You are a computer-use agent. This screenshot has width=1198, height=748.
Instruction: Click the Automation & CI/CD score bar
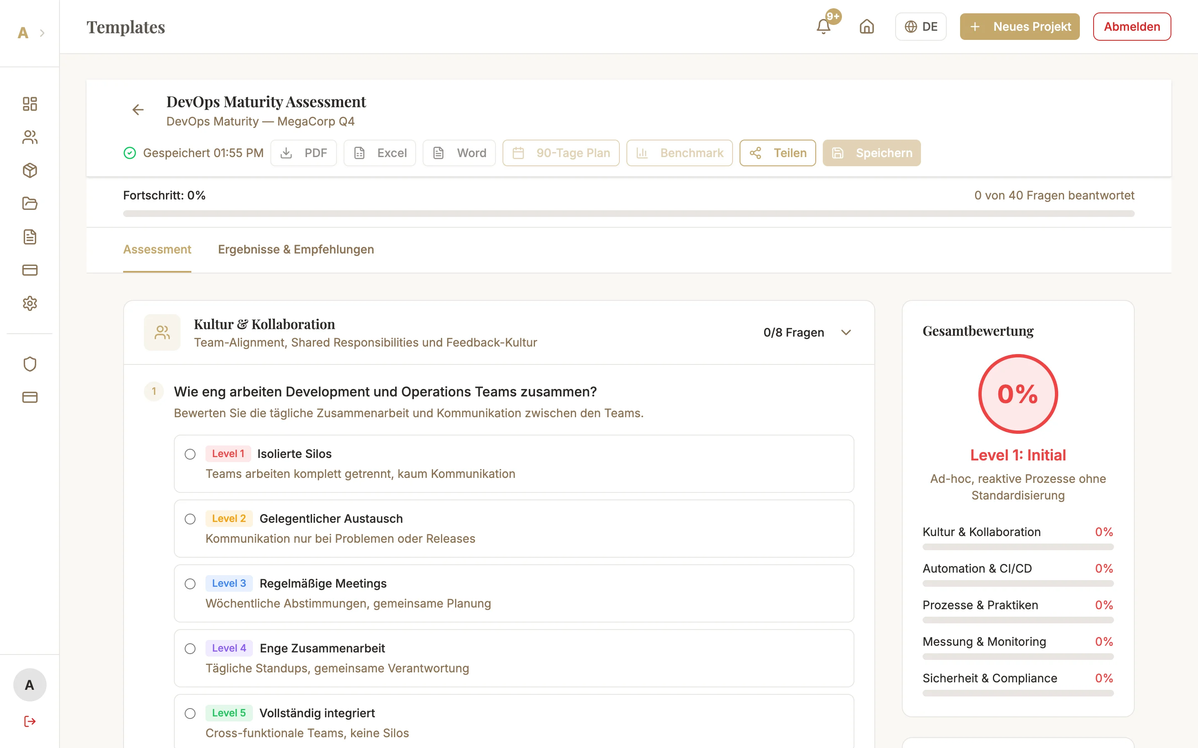point(1018,583)
